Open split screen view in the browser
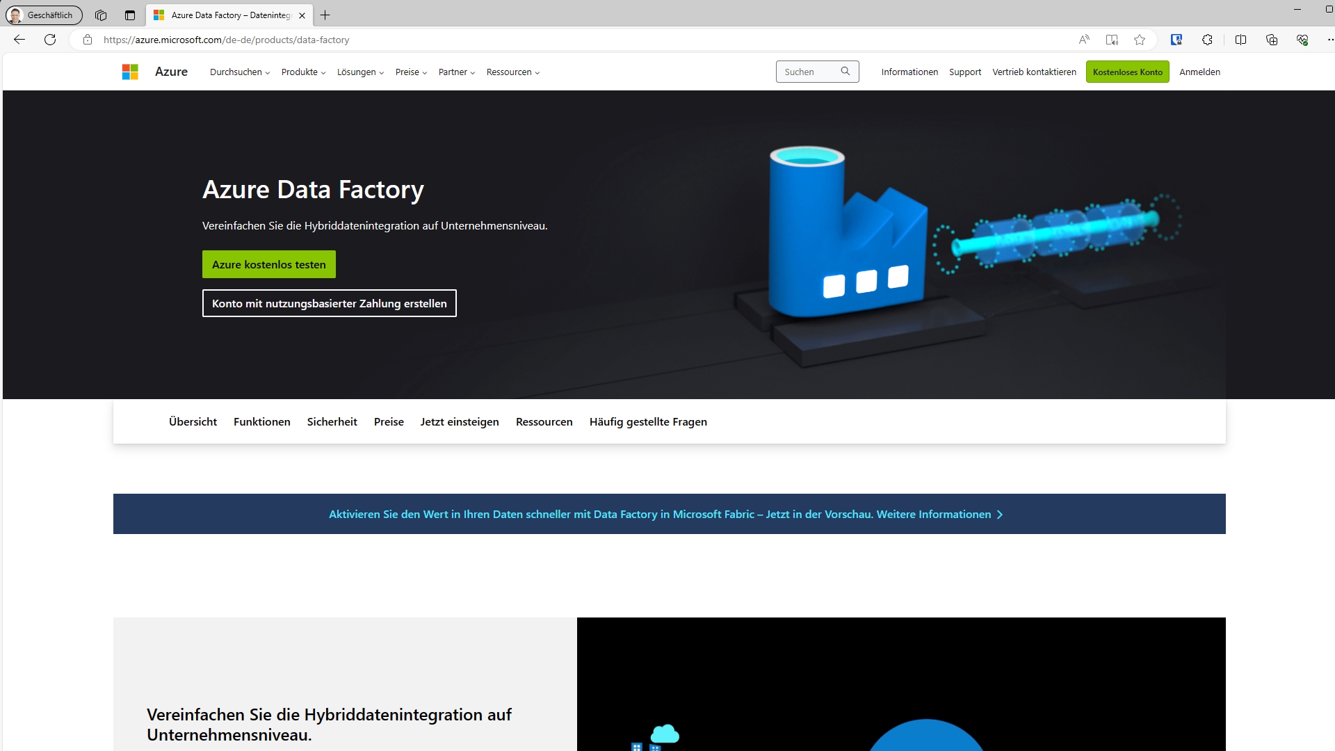Viewport: 1335px width, 751px height. coord(1240,40)
